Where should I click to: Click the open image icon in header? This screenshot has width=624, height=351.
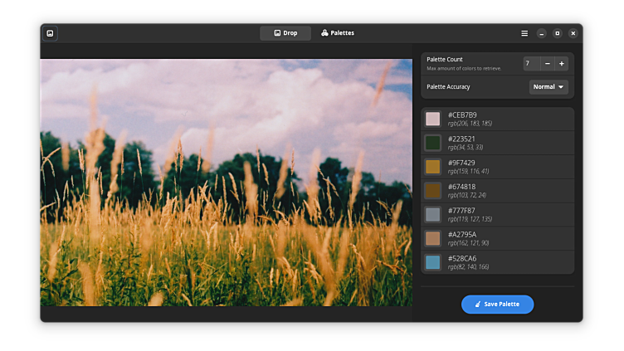pos(50,33)
